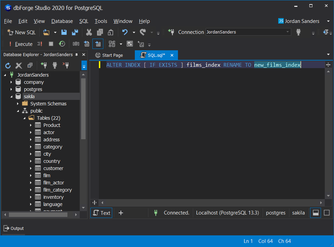The width and height of the screenshot is (334, 247).
Task: Click the gray connect plug icon in Explorer toolbar
Action: click(55, 65)
